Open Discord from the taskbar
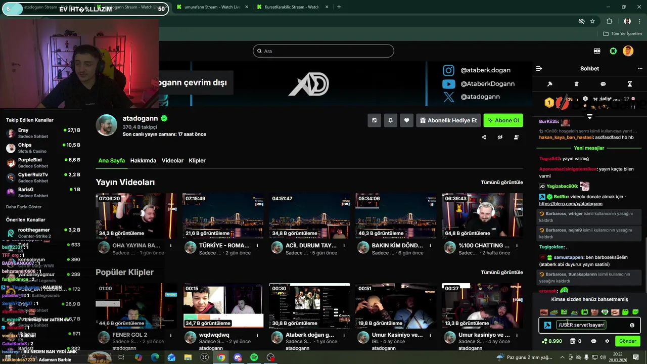The image size is (647, 364). coord(238,357)
